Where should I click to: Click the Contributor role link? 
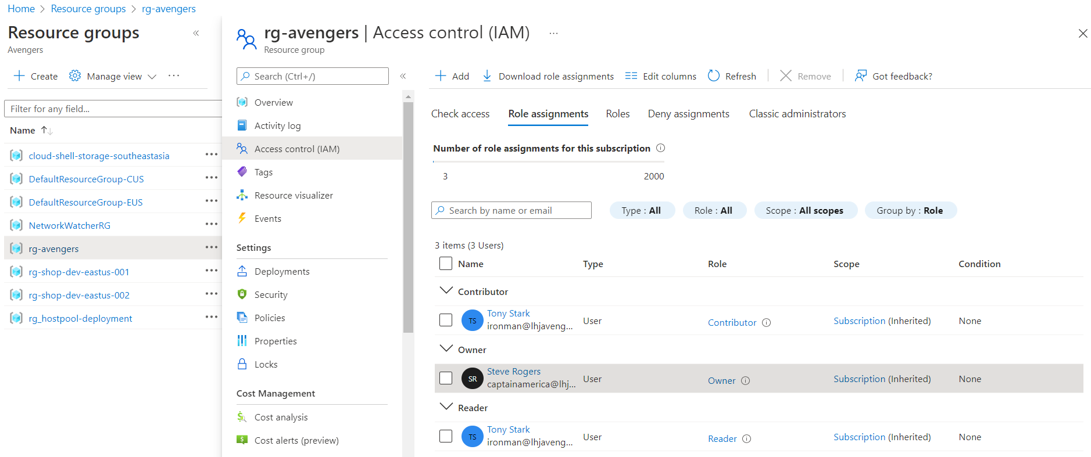click(x=732, y=322)
